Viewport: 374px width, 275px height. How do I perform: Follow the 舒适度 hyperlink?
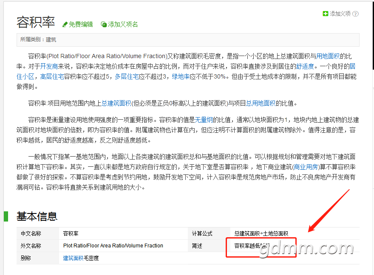tap(305, 66)
